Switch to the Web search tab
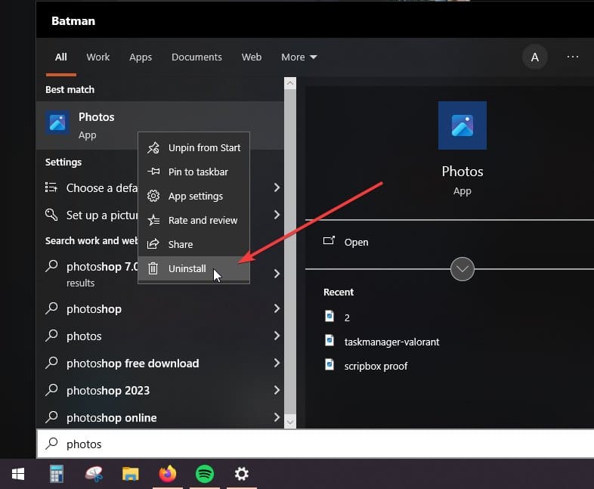Screen dimensions: 594x489 coord(252,57)
